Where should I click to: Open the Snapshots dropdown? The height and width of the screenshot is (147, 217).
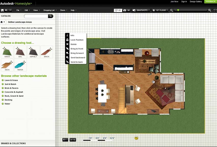coord(141,10)
